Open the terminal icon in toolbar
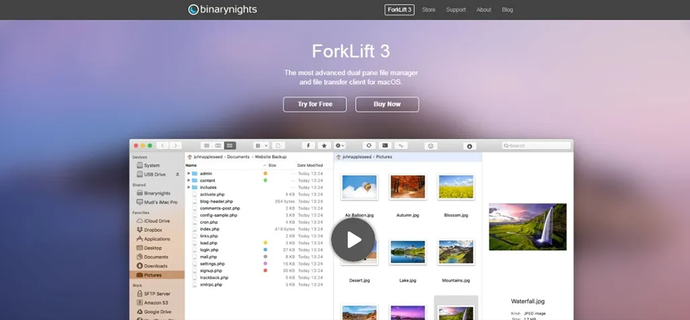The height and width of the screenshot is (320, 690). [x=385, y=146]
